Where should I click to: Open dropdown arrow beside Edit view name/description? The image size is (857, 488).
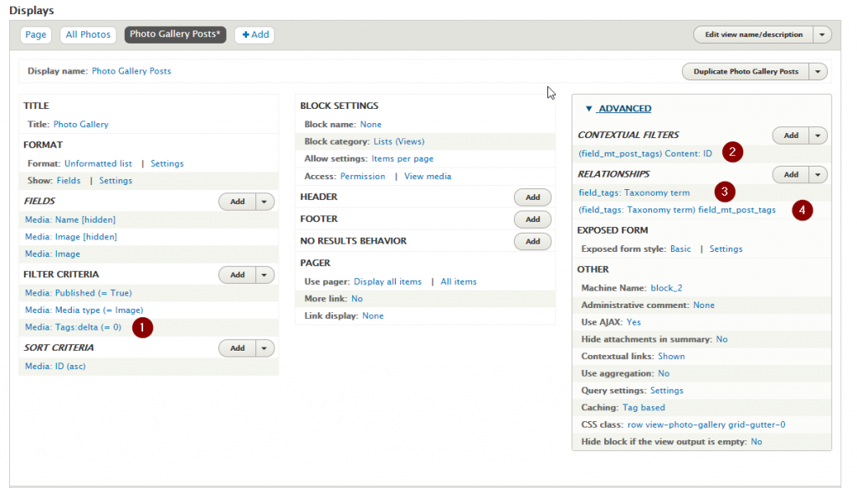coord(823,34)
